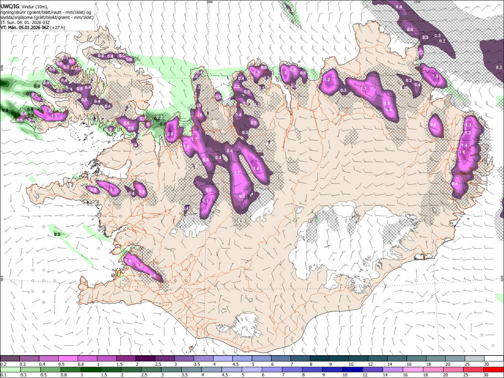Click the '(+27 h)' forecast offset text
This screenshot has width=504, height=378.
coord(58,28)
